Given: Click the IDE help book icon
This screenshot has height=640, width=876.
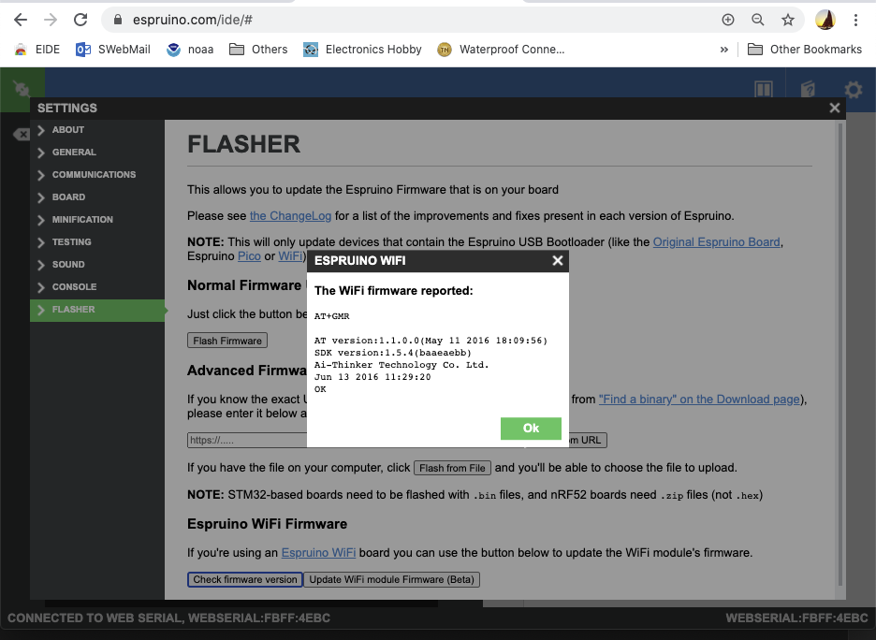Looking at the screenshot, I should click(808, 89).
